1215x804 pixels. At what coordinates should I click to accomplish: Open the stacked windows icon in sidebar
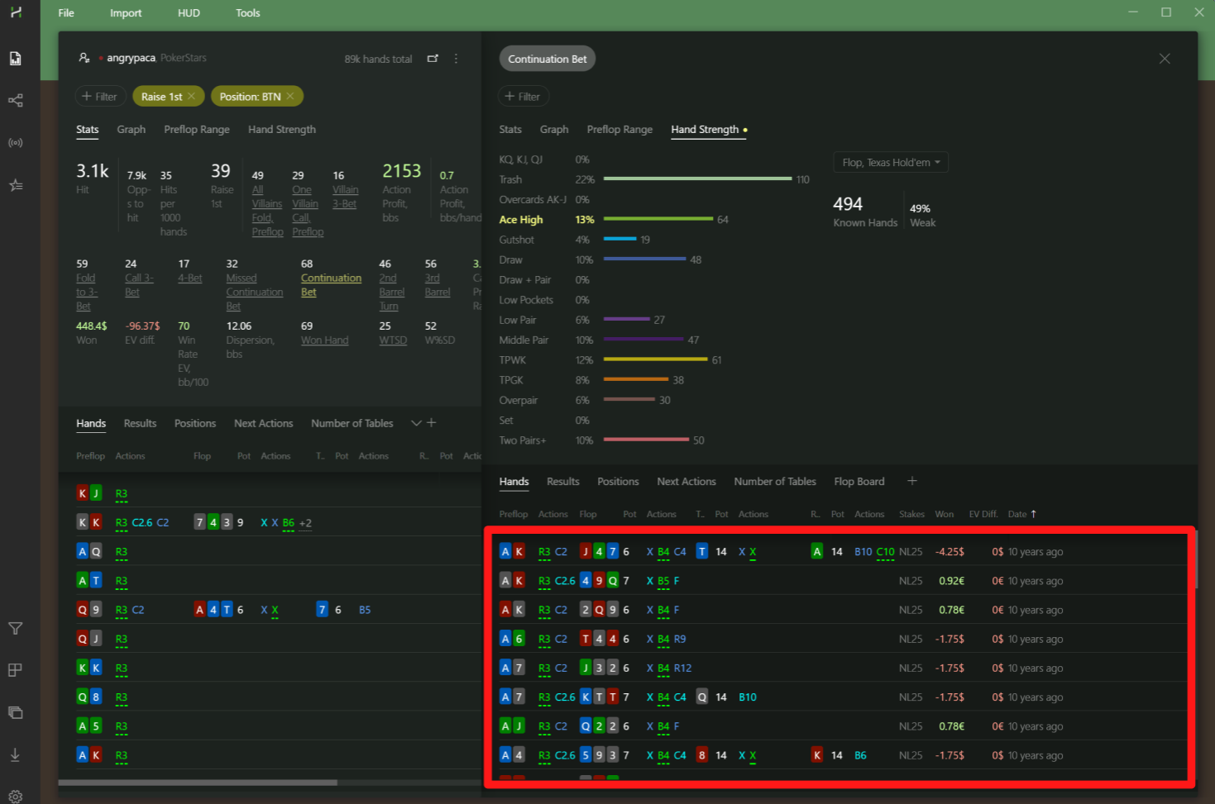point(15,712)
